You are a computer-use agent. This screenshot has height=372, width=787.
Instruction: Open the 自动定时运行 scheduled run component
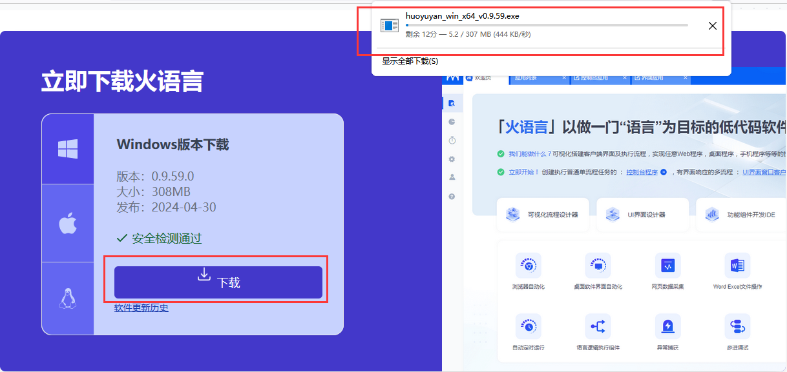coord(528,327)
